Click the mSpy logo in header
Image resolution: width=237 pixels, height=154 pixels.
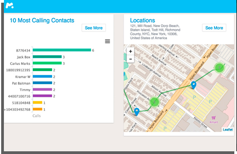[x=9, y=6]
